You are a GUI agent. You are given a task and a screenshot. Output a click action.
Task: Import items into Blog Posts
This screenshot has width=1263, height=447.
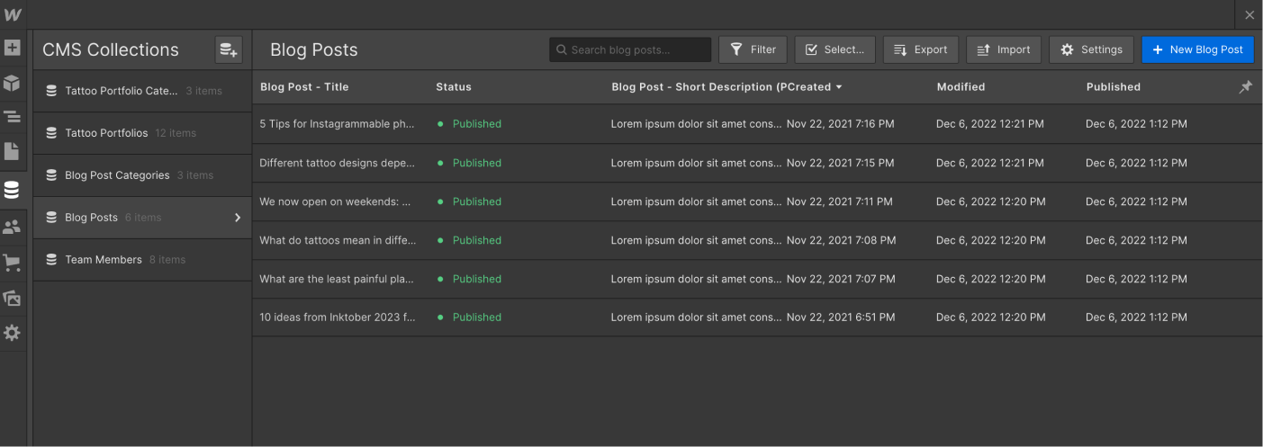(1004, 49)
